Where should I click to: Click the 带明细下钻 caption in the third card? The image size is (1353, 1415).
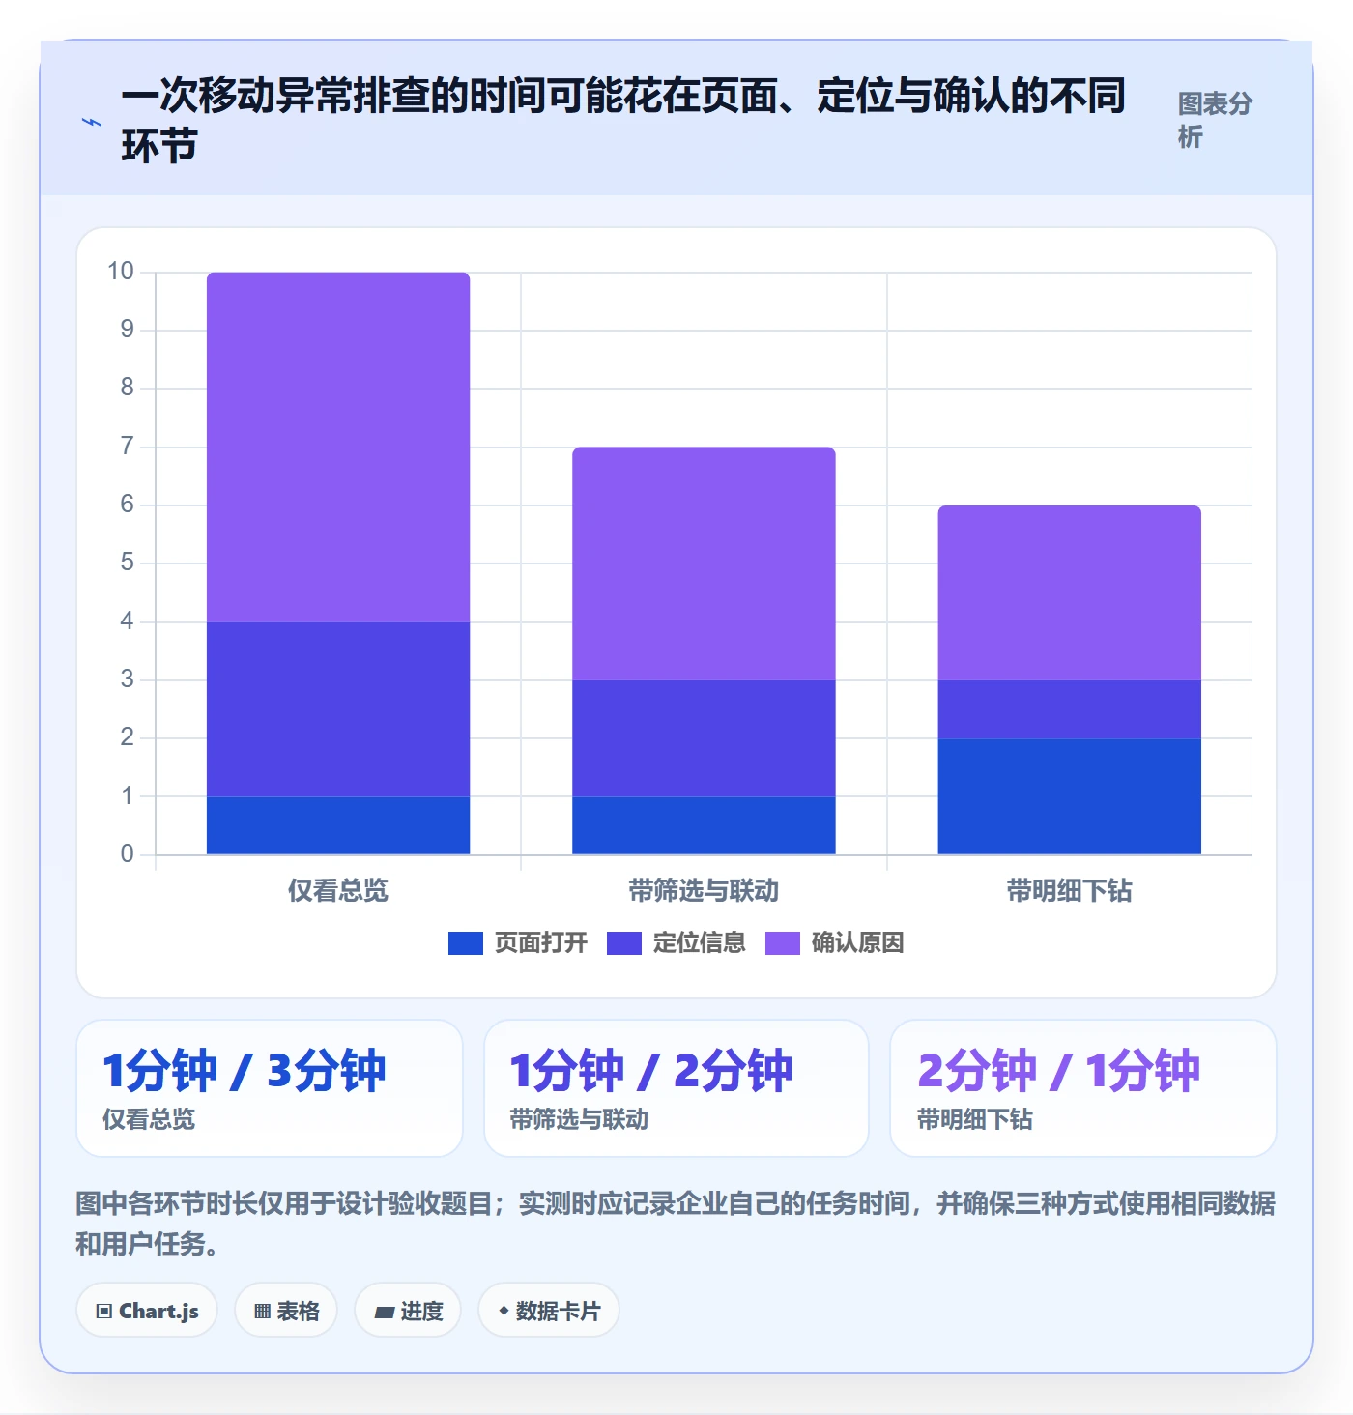[974, 1119]
